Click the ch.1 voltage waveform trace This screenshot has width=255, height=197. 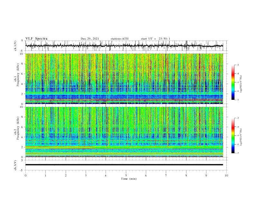pyautogui.click(x=124, y=46)
